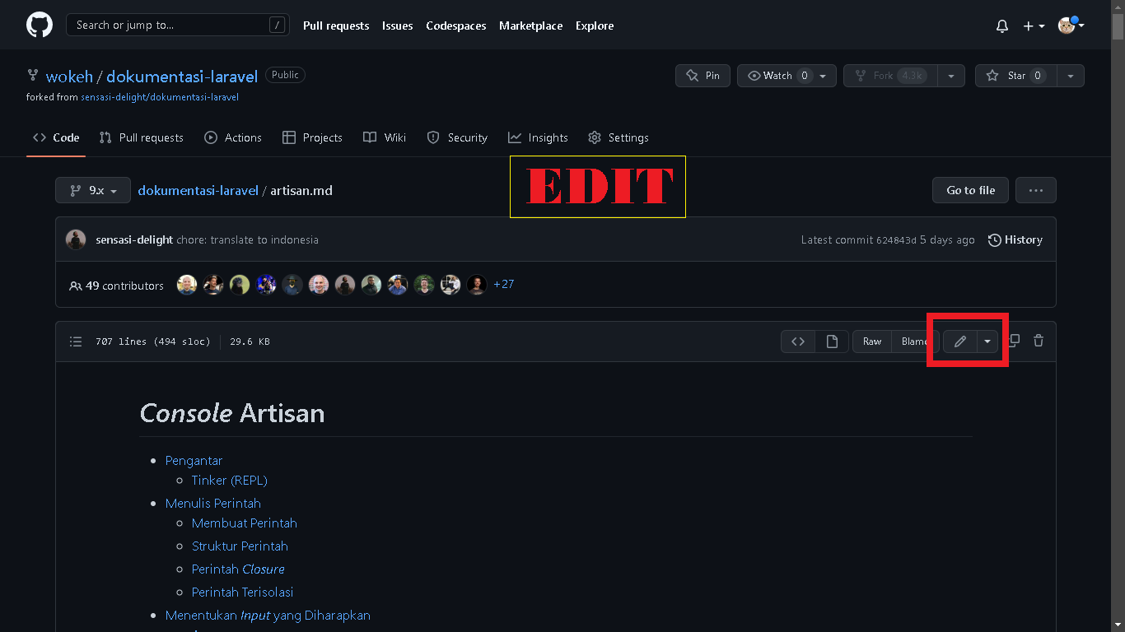This screenshot has height=632, width=1125.
Task: Display the source code view icon
Action: click(x=798, y=342)
